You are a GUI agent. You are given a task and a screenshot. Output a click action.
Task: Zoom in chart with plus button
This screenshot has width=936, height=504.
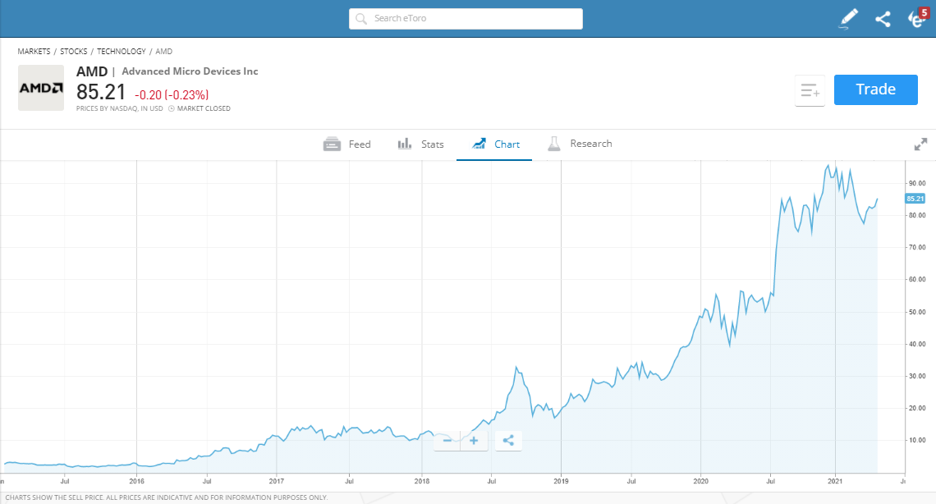tap(474, 441)
